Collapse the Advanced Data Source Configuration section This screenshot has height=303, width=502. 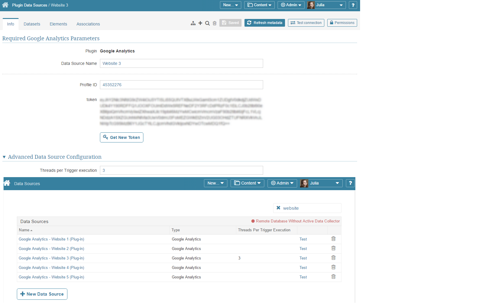click(4, 157)
